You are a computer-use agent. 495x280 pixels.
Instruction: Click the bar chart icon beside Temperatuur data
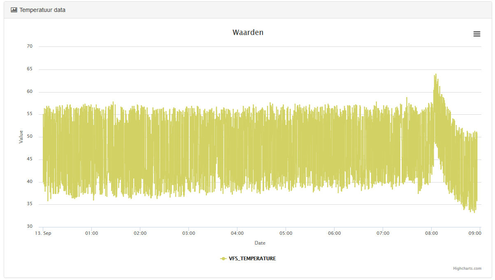tap(14, 10)
